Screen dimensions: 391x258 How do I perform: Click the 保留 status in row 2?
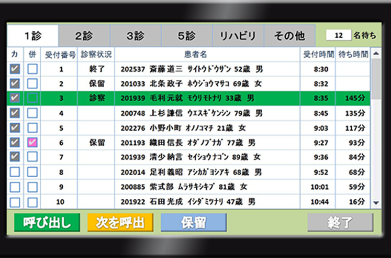click(x=96, y=84)
